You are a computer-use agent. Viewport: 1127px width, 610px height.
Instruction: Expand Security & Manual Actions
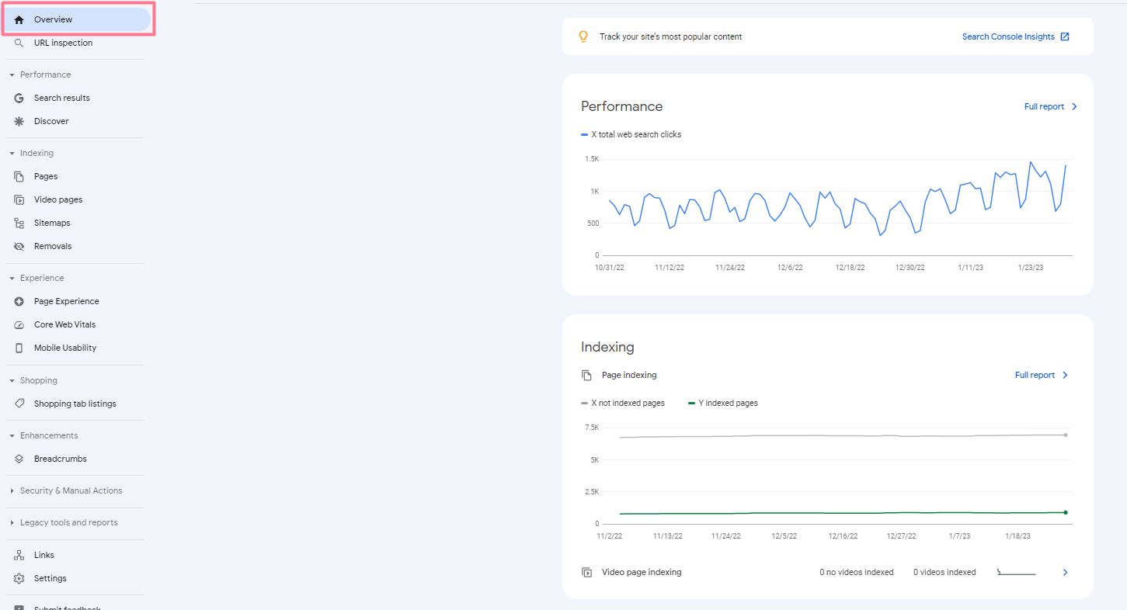[11, 490]
